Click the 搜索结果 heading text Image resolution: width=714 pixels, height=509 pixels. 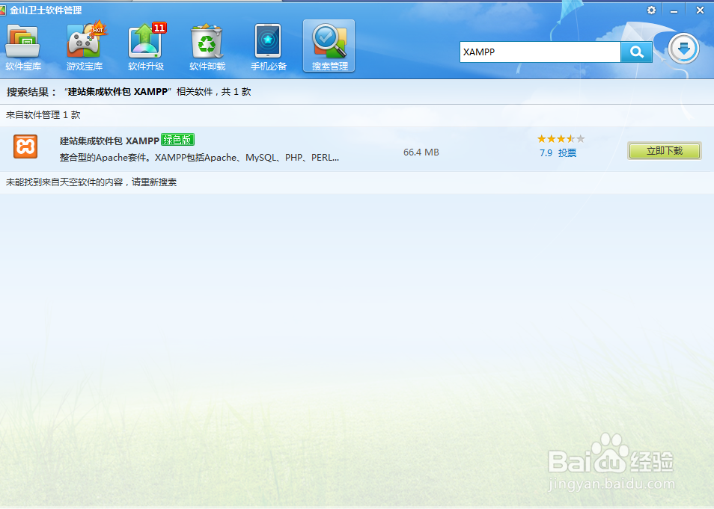(x=31, y=92)
